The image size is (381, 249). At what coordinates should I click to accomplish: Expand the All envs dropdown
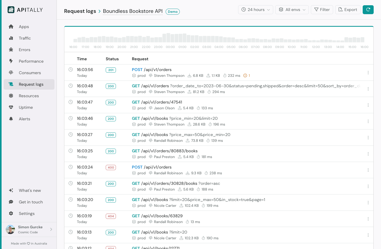[x=292, y=10]
